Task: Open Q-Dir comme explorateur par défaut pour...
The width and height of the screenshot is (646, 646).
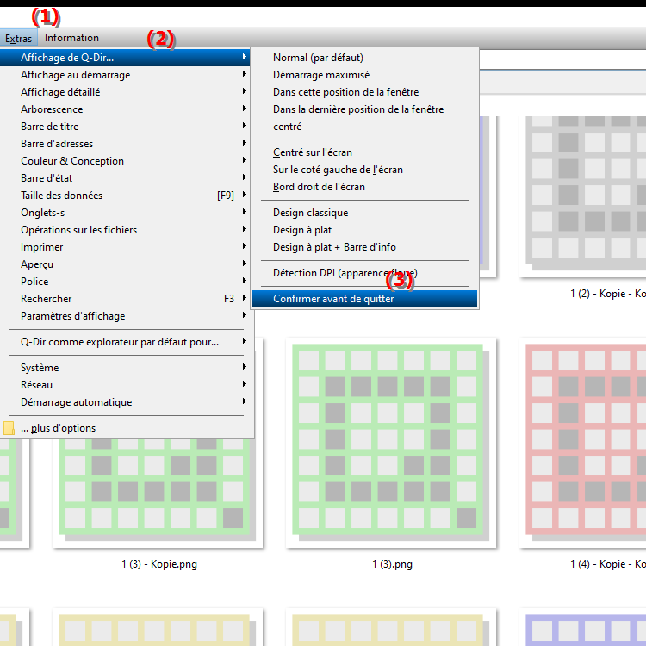Action: pos(126,342)
